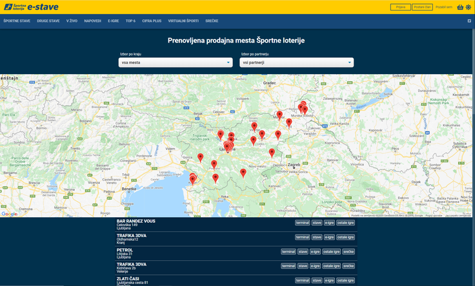Image resolution: width=475 pixels, height=286 pixels.
Task: Go to the V ŽIVO section
Action: [x=72, y=21]
